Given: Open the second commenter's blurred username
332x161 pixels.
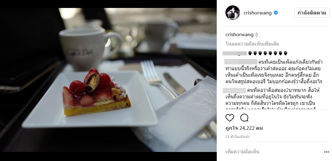Looking at the screenshot, I should pyautogui.click(x=241, y=62).
